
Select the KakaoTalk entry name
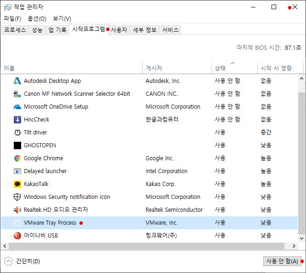point(36,184)
